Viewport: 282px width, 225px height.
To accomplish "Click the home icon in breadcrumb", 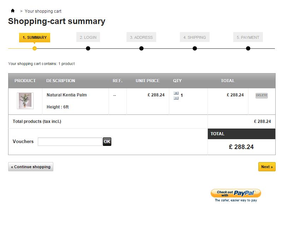I will pyautogui.click(x=13, y=11).
